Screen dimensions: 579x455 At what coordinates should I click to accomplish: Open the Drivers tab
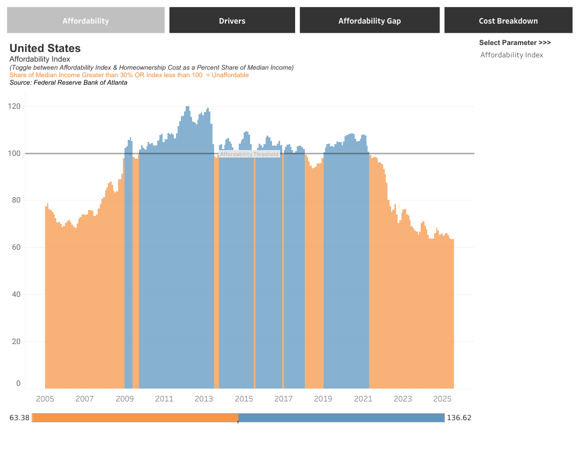pos(232,20)
